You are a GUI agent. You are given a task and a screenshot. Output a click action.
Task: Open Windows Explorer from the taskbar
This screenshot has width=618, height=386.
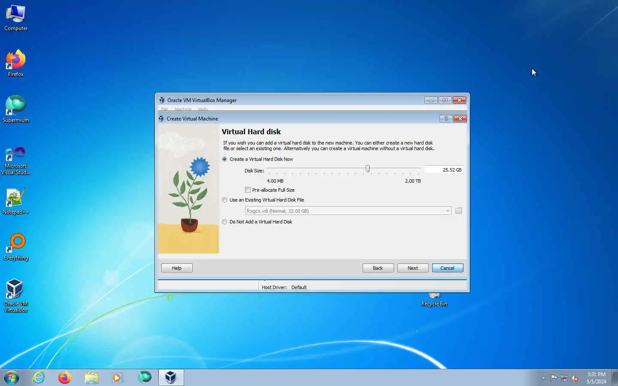tap(91, 378)
